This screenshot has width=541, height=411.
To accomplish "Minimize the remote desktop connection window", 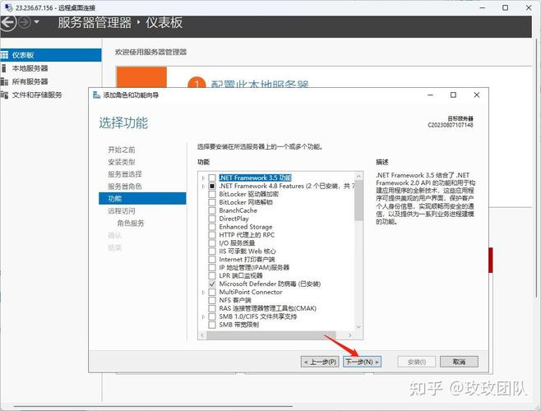I will pos(483,7).
